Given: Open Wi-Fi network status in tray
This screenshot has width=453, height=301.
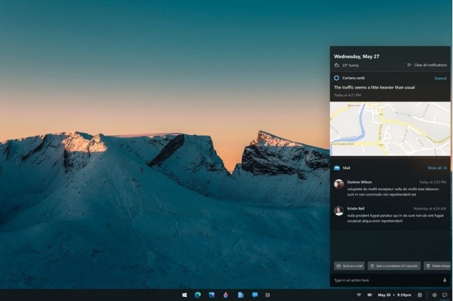Looking at the screenshot, I should [x=359, y=295].
